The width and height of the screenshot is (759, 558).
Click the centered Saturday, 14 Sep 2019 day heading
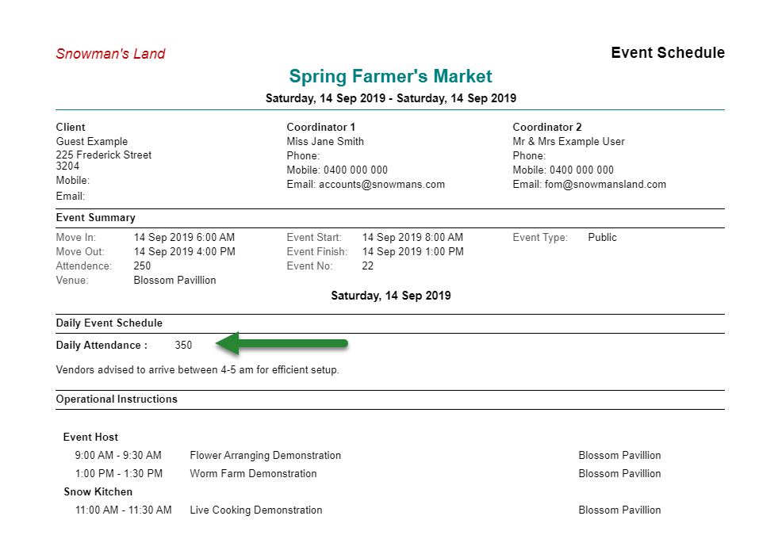(x=391, y=296)
